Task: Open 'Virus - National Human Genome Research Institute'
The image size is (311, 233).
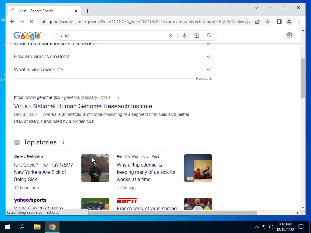Action: click(83, 106)
